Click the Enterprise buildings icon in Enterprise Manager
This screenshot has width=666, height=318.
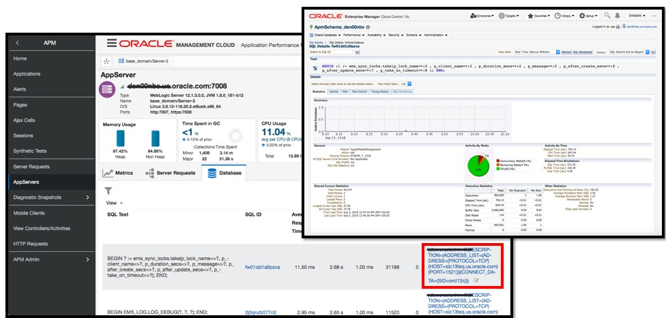(x=473, y=16)
